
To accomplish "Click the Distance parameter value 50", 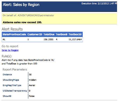I will tap(30, 75).
